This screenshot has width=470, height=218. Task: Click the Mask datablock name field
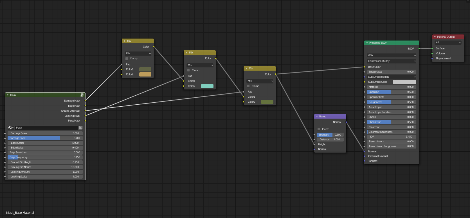pos(47,128)
